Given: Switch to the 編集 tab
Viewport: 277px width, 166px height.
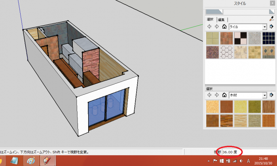Looking at the screenshot, I should (x=221, y=19).
